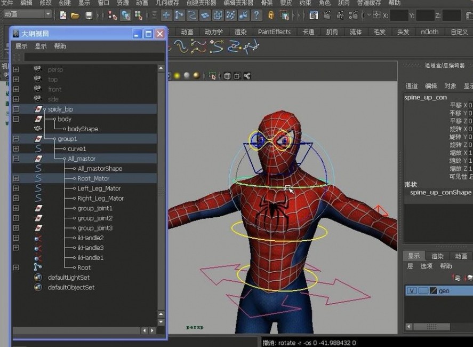
Task: Toggle the handles selection mask
Action: (166, 15)
